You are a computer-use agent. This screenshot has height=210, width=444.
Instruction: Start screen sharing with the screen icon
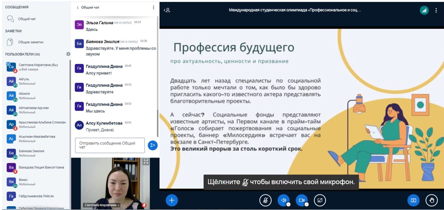pos(320,200)
